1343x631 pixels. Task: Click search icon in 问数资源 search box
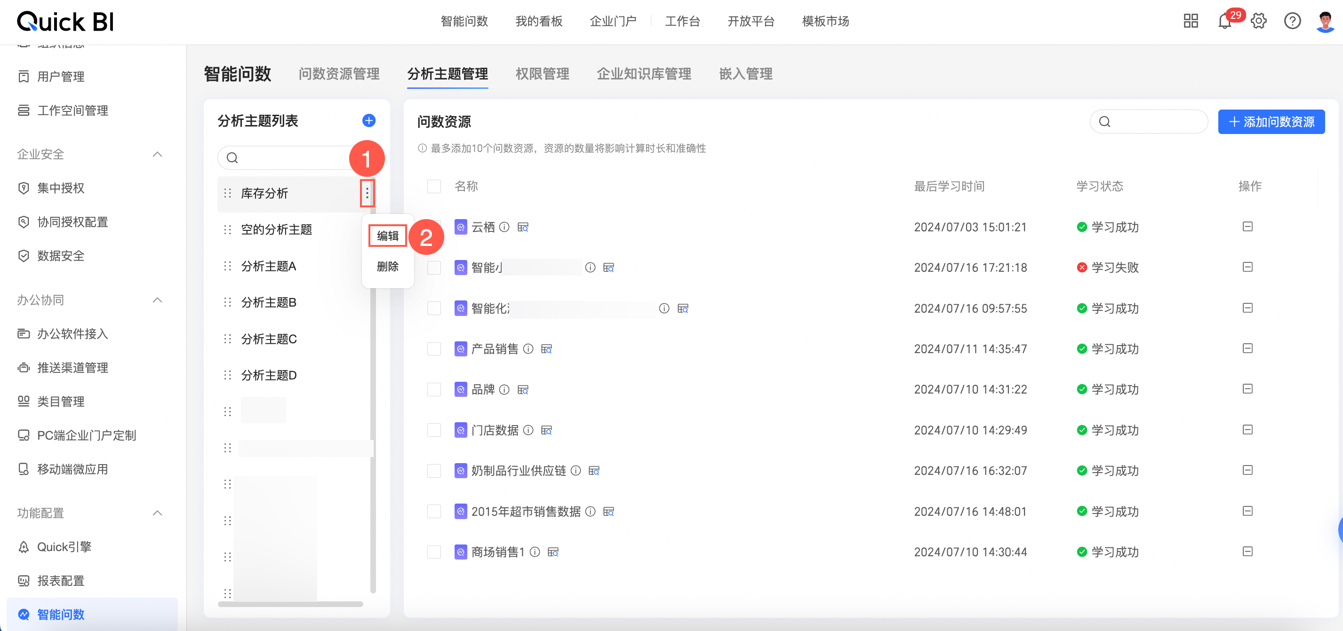point(1104,121)
